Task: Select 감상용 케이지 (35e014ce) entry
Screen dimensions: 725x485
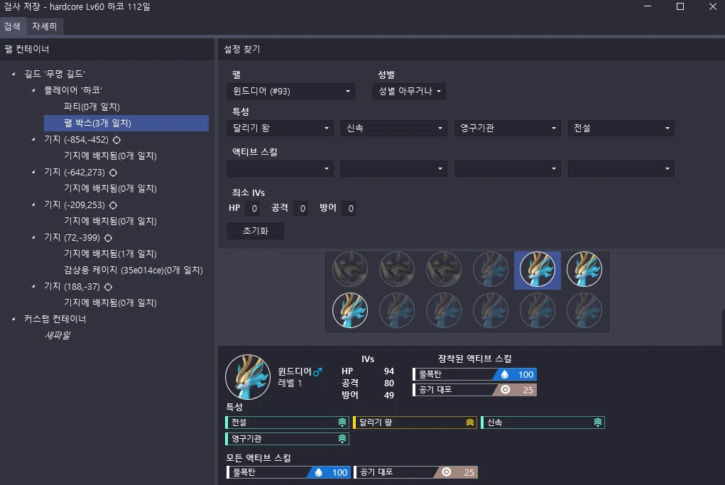Action: pyautogui.click(x=133, y=270)
